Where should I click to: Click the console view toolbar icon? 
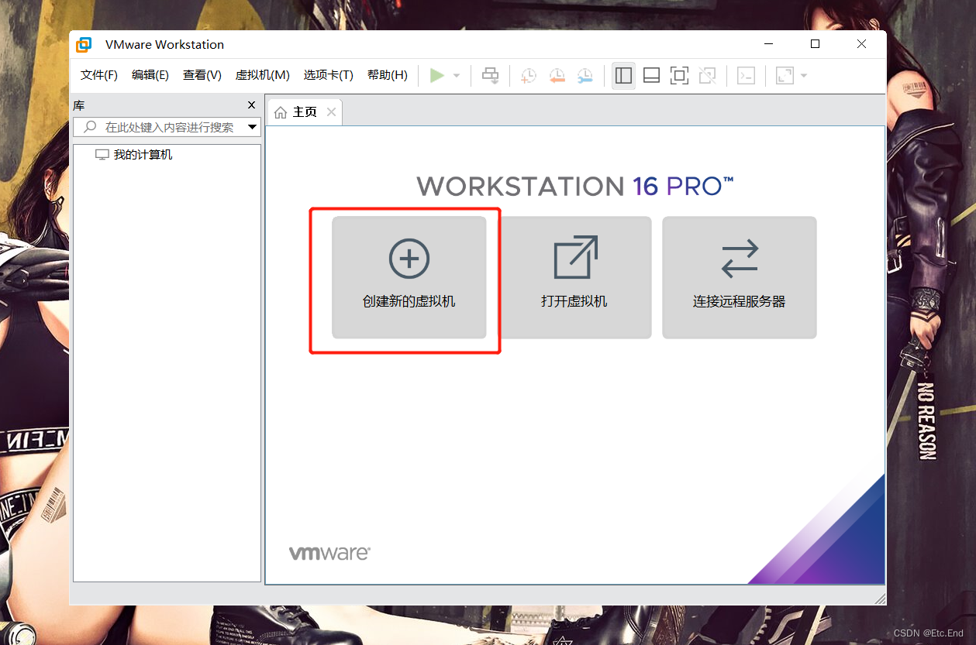point(746,75)
